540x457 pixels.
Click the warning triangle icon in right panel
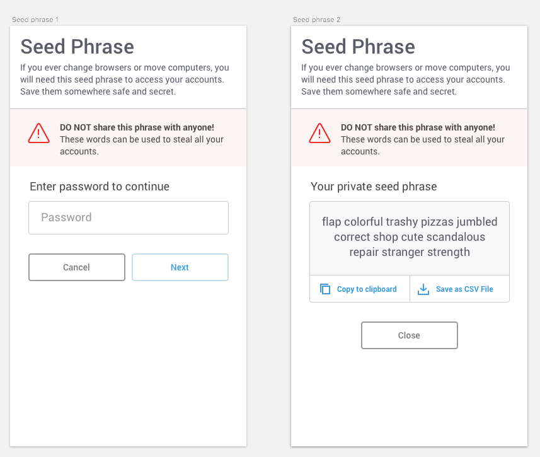pyautogui.click(x=319, y=133)
